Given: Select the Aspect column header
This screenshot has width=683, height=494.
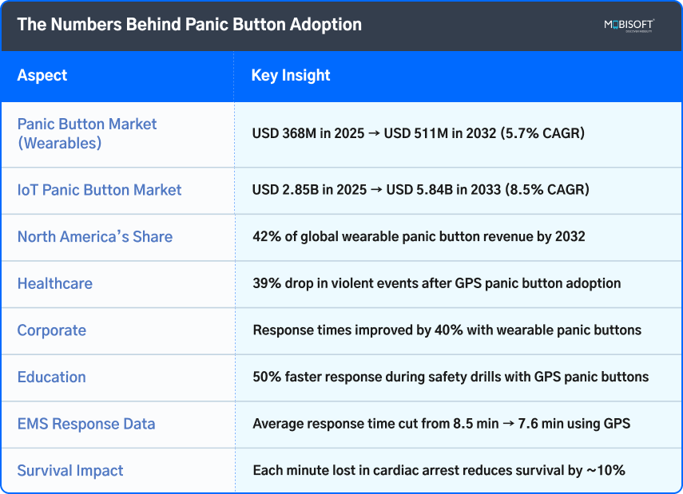Looking at the screenshot, I should click(42, 76).
